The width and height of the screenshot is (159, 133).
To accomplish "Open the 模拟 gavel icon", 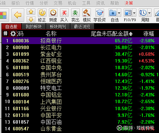I will (87, 12).
